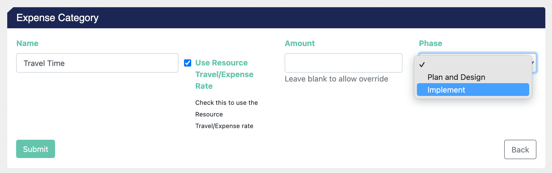Uncheck the Use Resource Travel/Expense Rate checkbox

[x=188, y=63]
